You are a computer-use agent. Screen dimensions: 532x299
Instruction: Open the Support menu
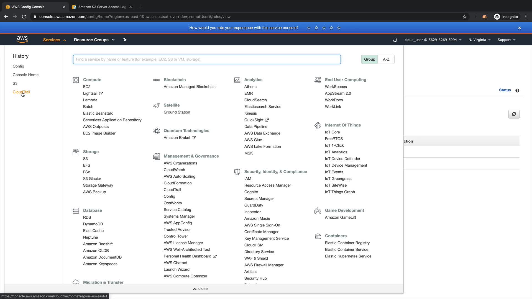506,40
